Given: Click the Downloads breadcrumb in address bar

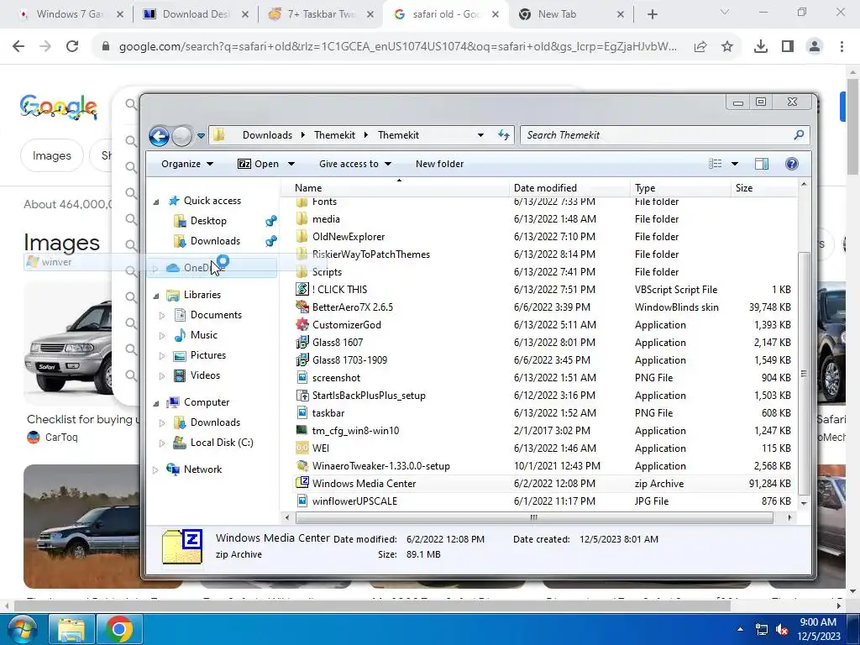Looking at the screenshot, I should (267, 135).
